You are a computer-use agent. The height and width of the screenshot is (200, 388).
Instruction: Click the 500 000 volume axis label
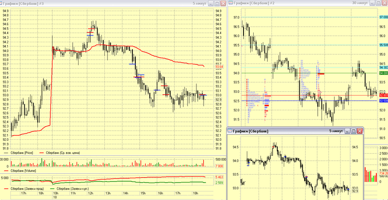221,159
